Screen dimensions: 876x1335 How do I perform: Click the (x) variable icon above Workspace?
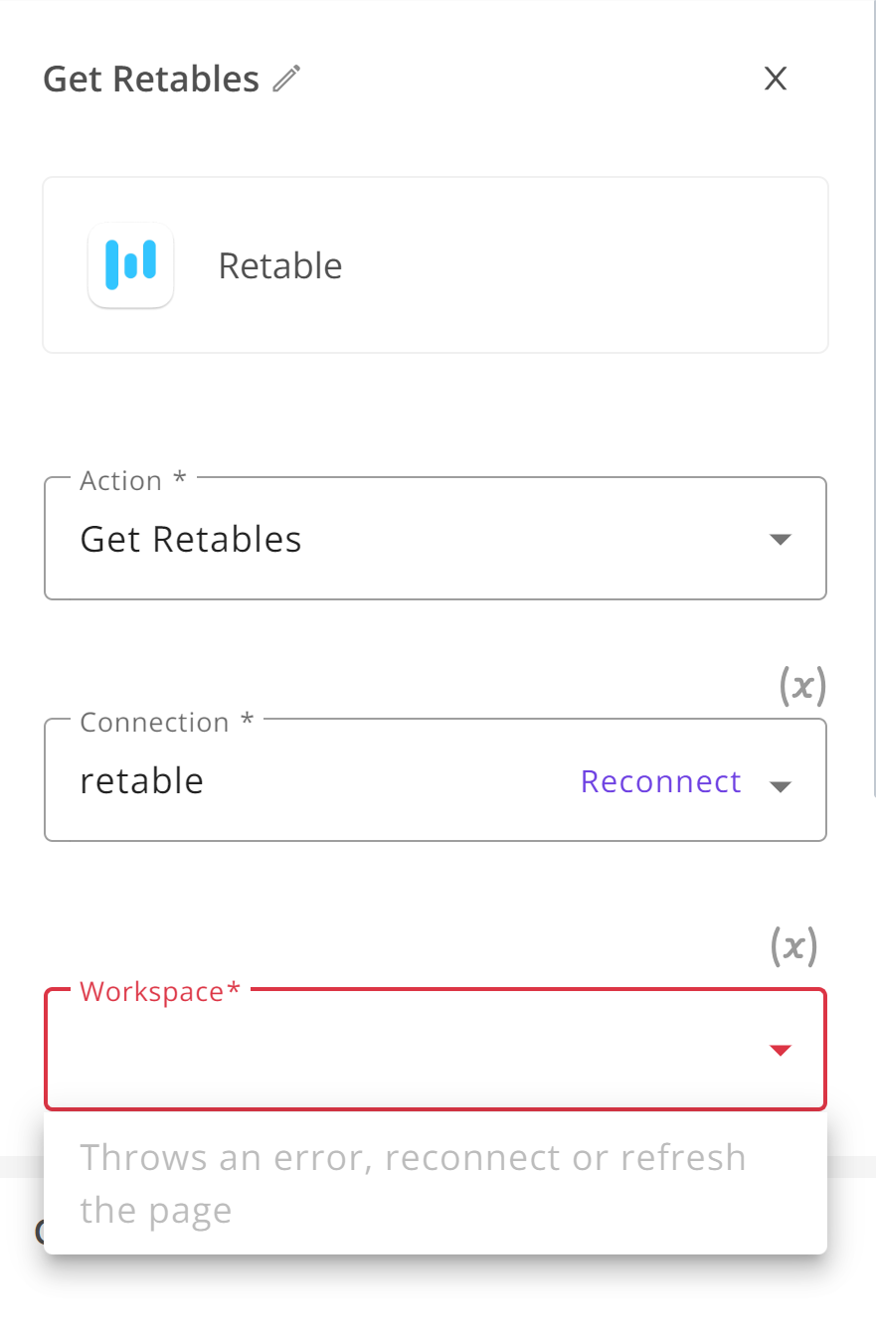pyautogui.click(x=794, y=946)
